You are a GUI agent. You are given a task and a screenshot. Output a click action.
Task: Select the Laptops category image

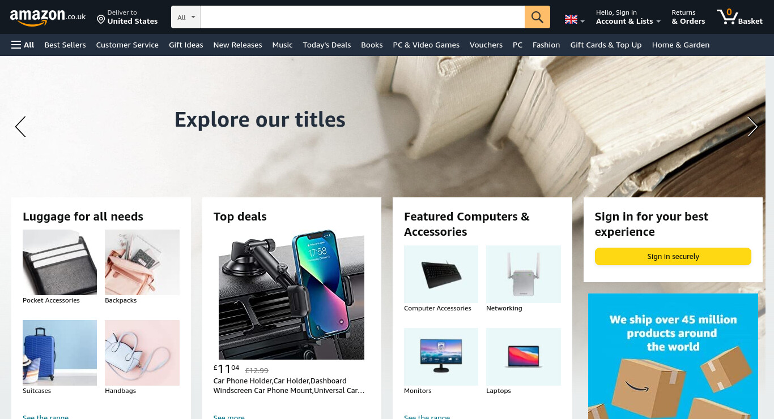[524, 357]
